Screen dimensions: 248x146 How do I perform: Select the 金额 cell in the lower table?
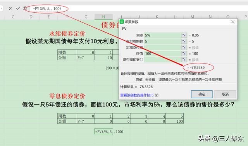67,121
